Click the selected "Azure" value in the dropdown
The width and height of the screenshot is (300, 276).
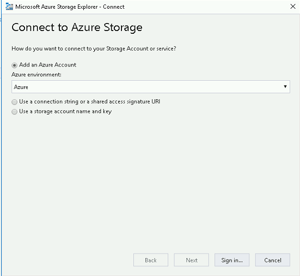point(21,87)
